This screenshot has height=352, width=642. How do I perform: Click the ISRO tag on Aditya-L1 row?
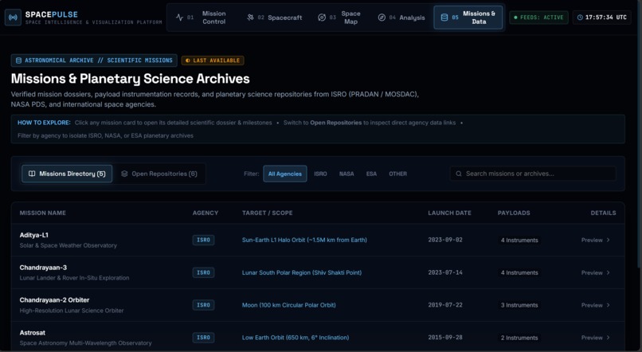pos(203,241)
